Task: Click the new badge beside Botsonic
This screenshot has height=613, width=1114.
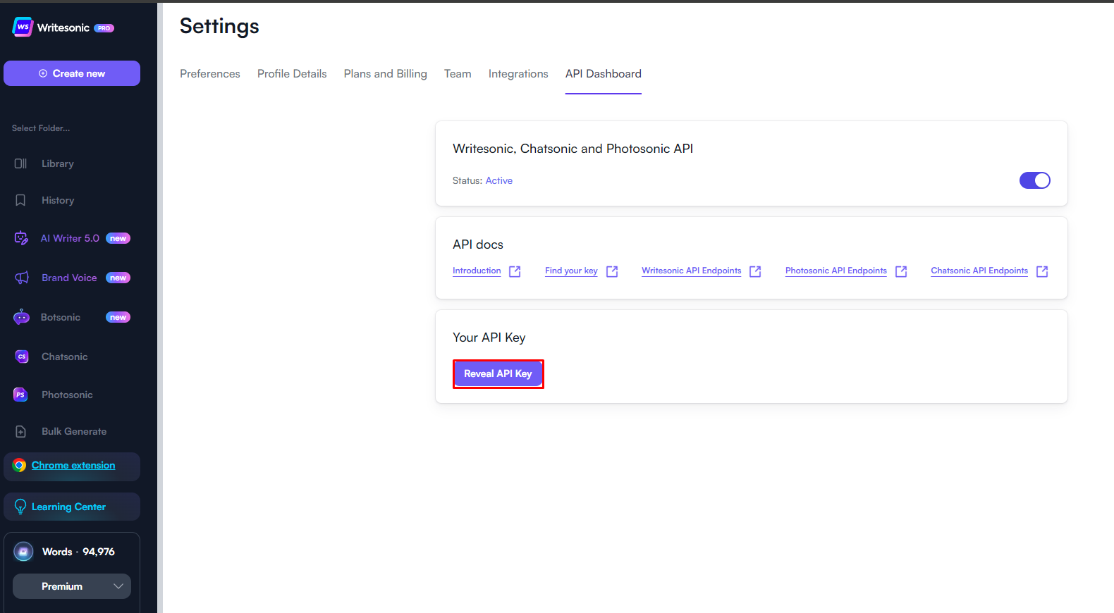Action: pyautogui.click(x=118, y=317)
